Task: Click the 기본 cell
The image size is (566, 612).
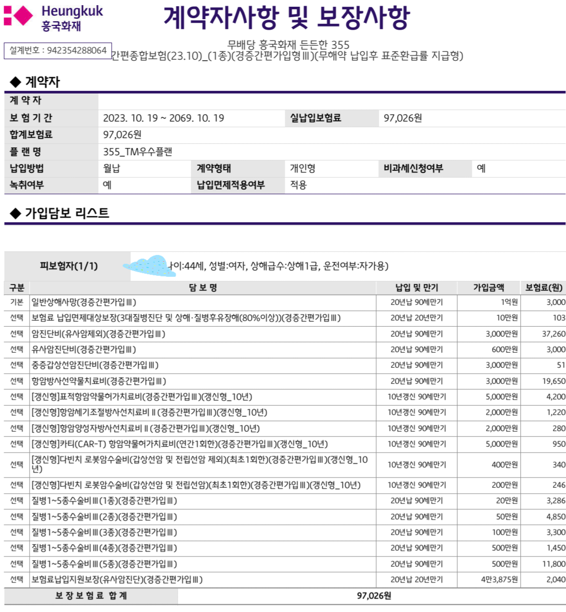Action: pyautogui.click(x=17, y=302)
